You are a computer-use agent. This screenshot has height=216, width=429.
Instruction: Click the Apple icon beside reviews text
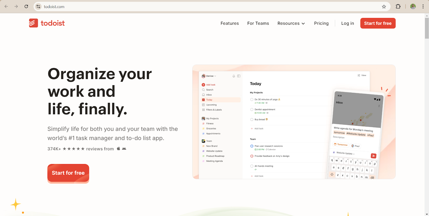pyautogui.click(x=118, y=148)
